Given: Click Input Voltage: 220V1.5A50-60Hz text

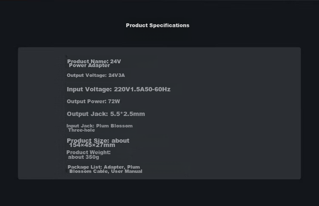Looking at the screenshot, I should point(118,89).
